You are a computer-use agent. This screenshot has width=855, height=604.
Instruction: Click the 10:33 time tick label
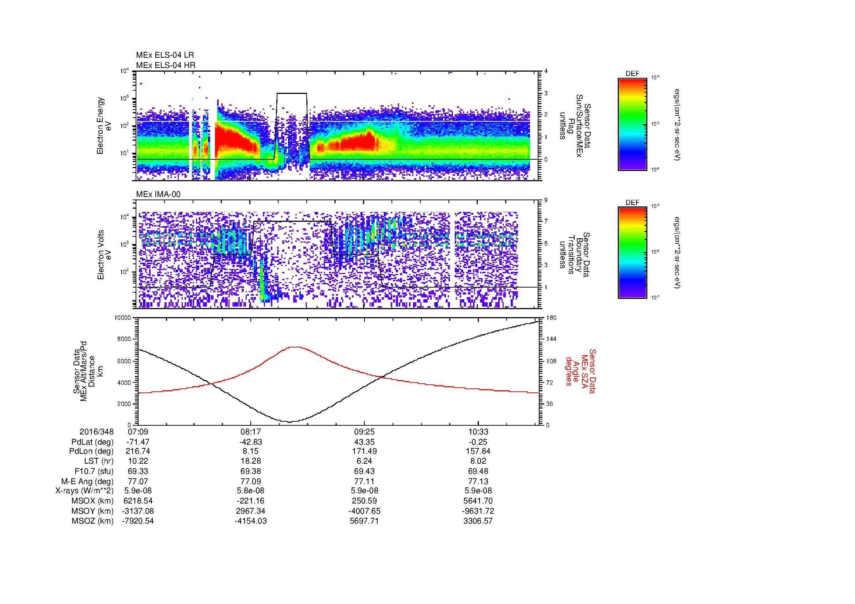pos(478,432)
